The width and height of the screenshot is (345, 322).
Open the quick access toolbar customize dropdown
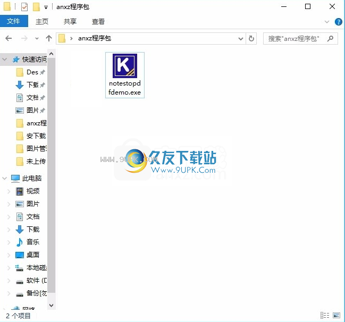(46, 7)
